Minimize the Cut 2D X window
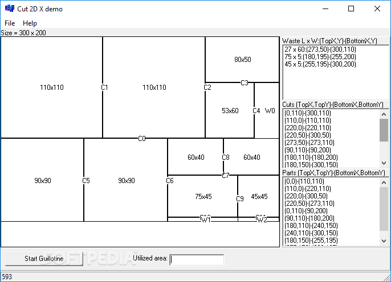 (x=325, y=9)
